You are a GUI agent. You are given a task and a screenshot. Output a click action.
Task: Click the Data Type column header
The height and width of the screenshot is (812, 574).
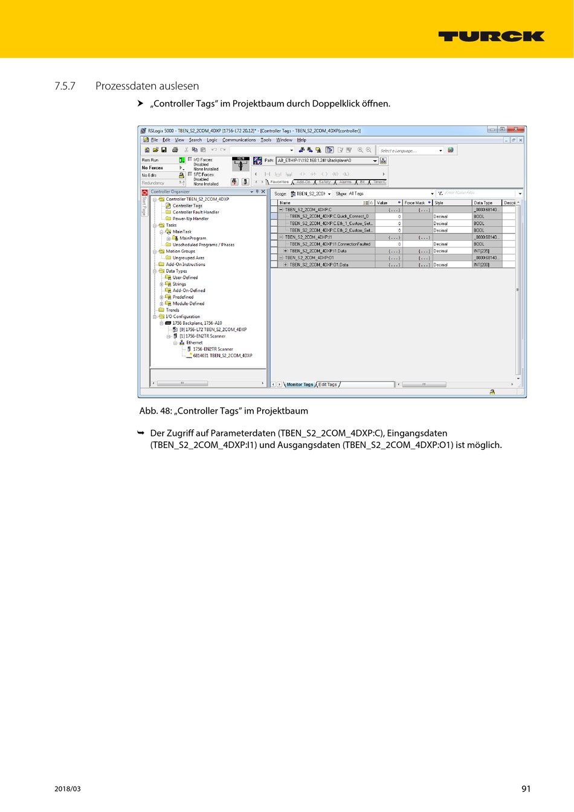tap(487, 203)
